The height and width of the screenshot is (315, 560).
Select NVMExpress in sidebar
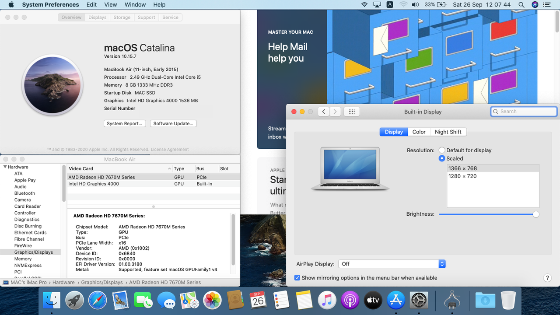pyautogui.click(x=28, y=266)
